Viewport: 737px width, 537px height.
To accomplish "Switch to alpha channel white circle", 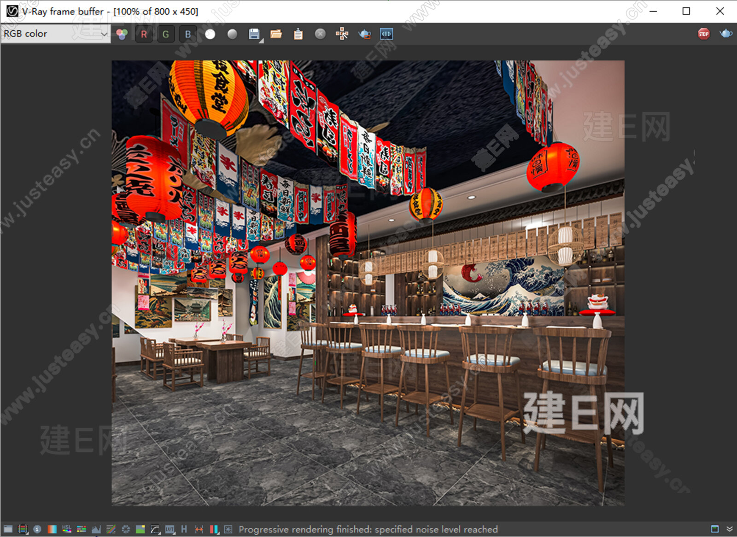I will [210, 34].
